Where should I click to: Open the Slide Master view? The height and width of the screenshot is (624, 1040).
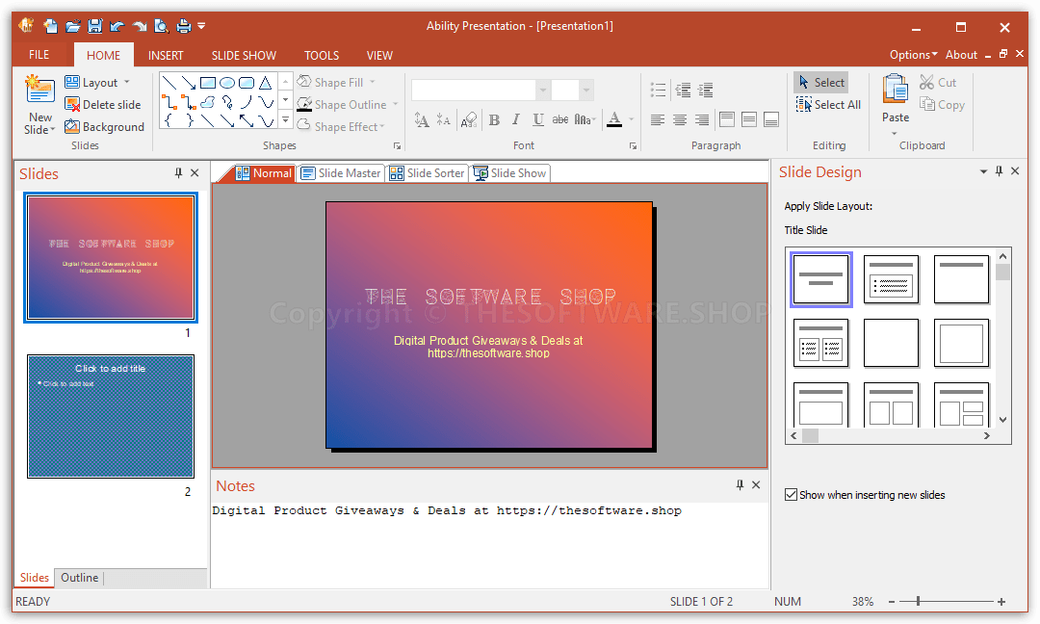[341, 173]
